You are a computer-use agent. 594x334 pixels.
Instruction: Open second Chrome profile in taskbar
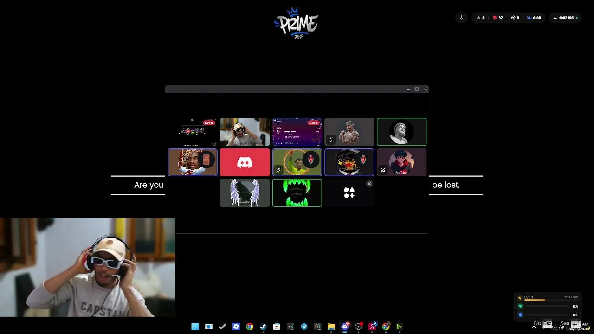coord(386,327)
